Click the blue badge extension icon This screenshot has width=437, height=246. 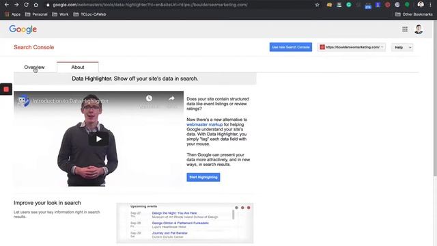[368, 5]
